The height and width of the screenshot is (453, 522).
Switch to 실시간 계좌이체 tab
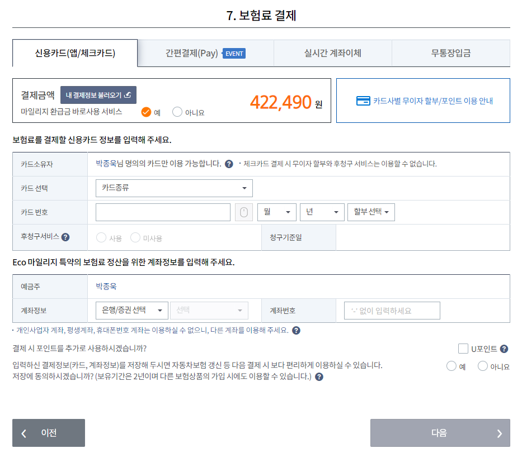coord(332,53)
